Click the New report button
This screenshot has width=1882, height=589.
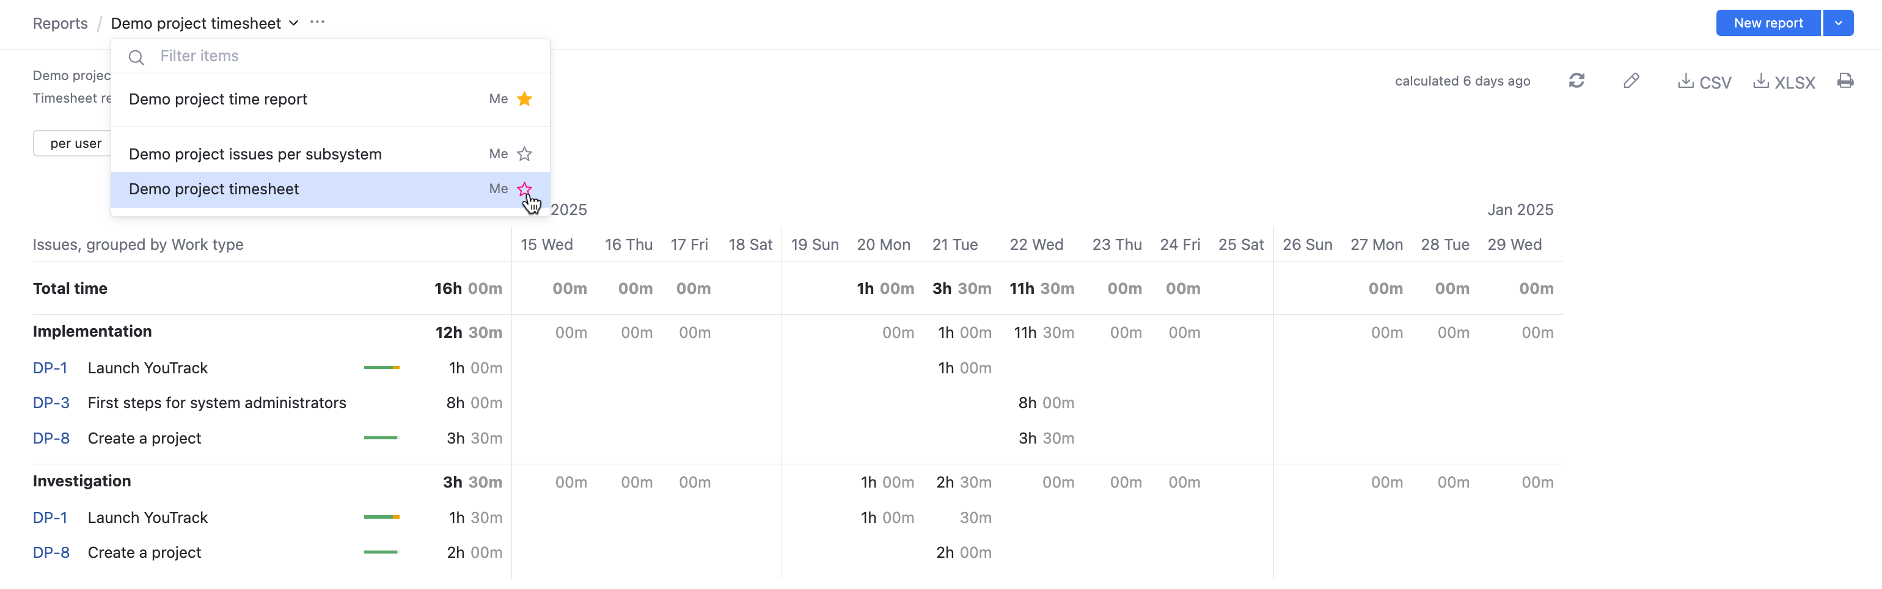click(x=1767, y=23)
